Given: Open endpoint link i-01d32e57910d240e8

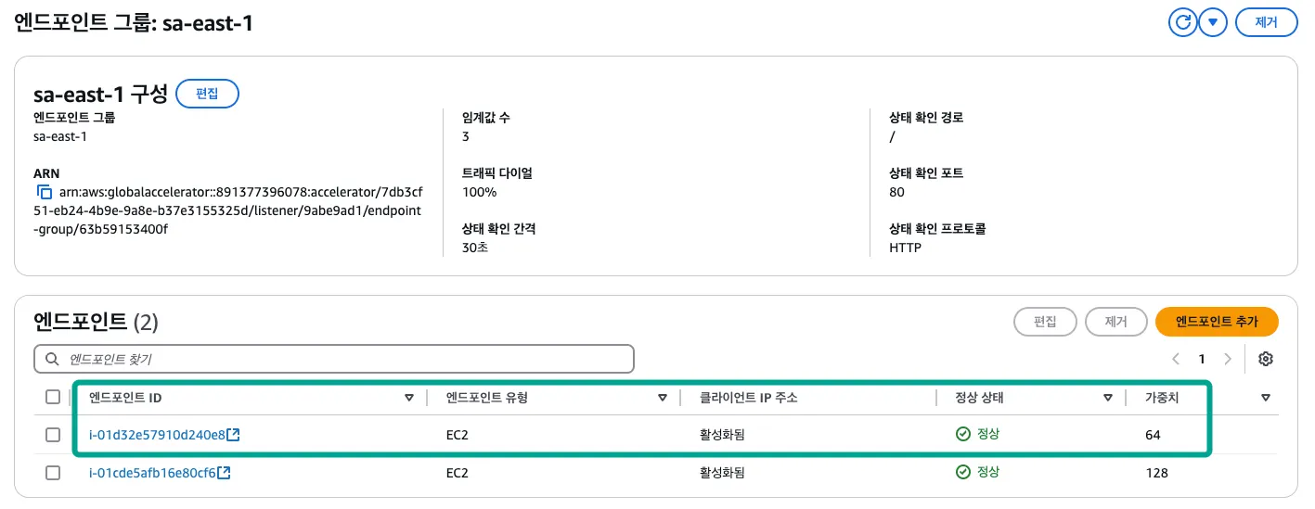Looking at the screenshot, I should [156, 435].
